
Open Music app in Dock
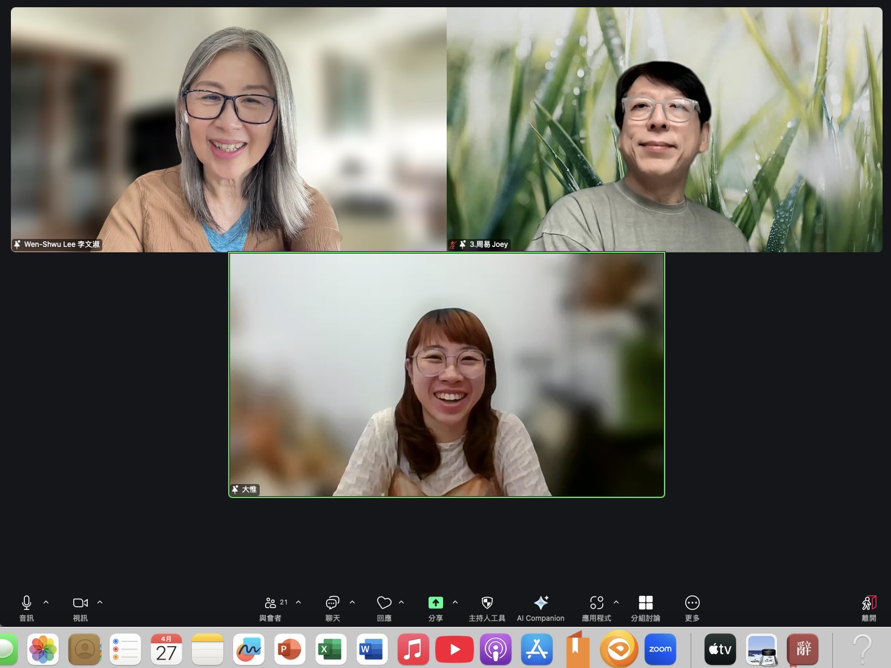point(413,650)
